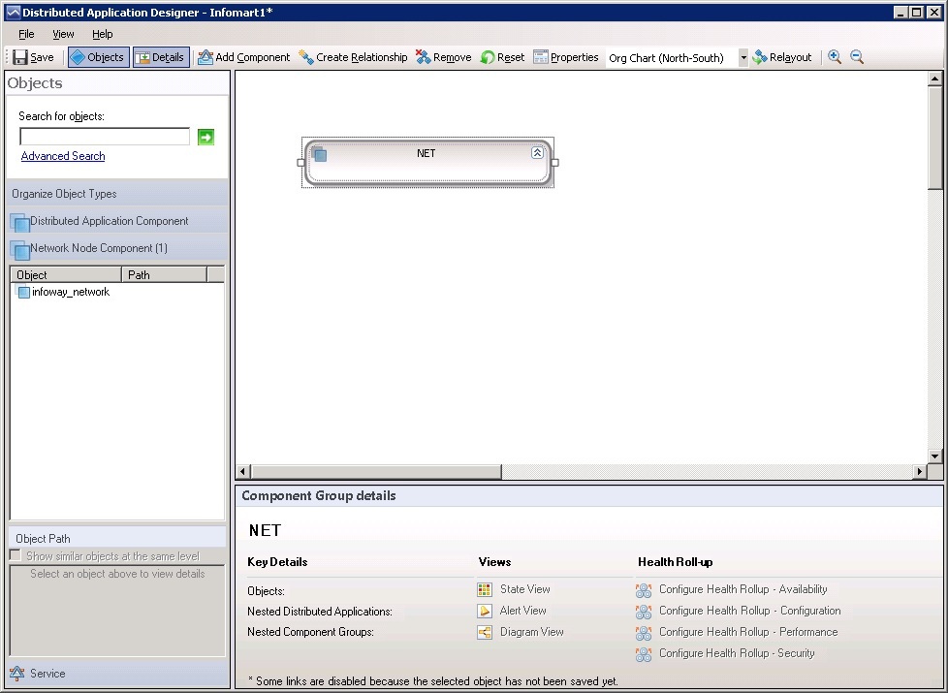Click the infoway_network node icon
Viewport: 948px width, 693px height.
23,293
